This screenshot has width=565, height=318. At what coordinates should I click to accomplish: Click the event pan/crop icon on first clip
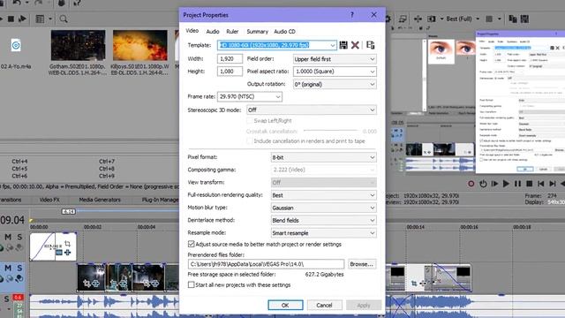point(67,244)
